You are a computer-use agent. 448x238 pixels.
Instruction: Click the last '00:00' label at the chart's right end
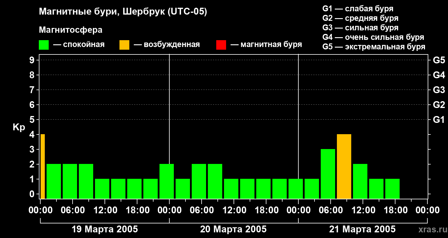pyautogui.click(x=427, y=210)
